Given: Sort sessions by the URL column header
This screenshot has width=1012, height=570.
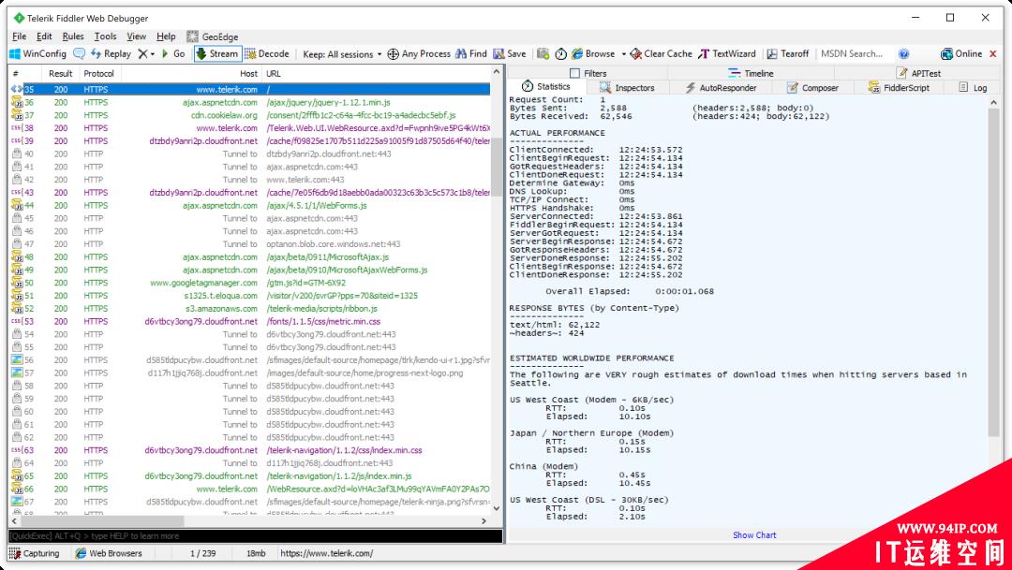Looking at the screenshot, I should click(x=377, y=74).
